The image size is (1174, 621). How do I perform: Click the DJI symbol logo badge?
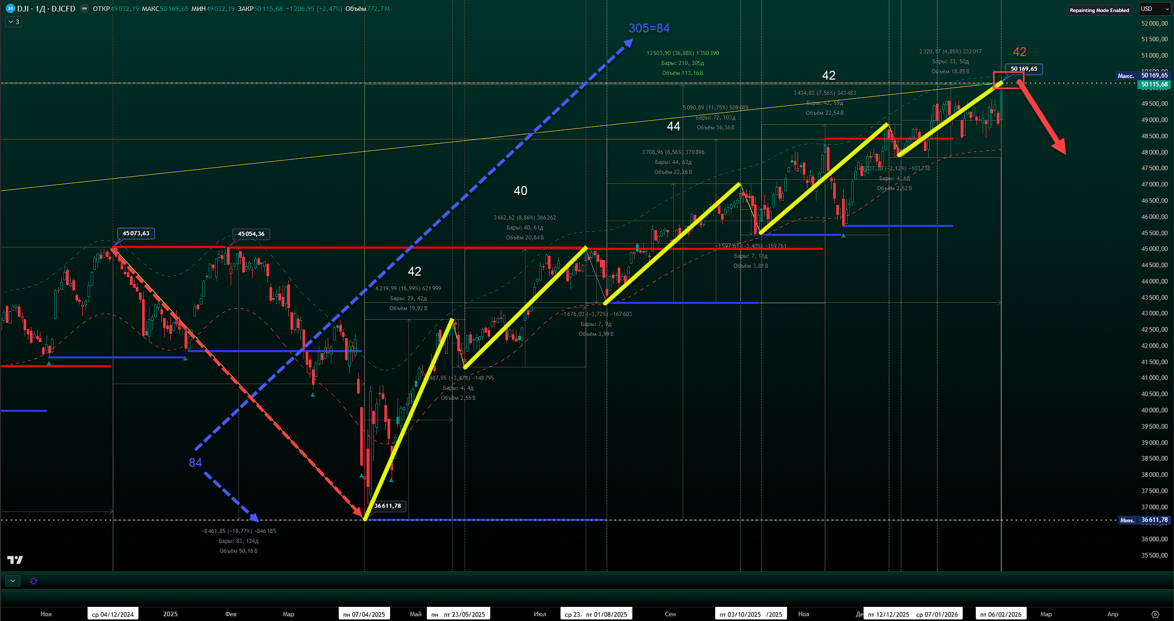pos(10,8)
